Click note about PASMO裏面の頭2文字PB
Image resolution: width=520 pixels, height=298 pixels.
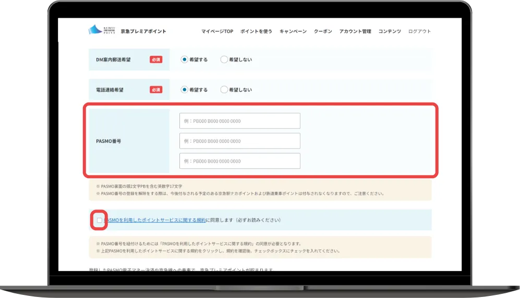click(139, 187)
